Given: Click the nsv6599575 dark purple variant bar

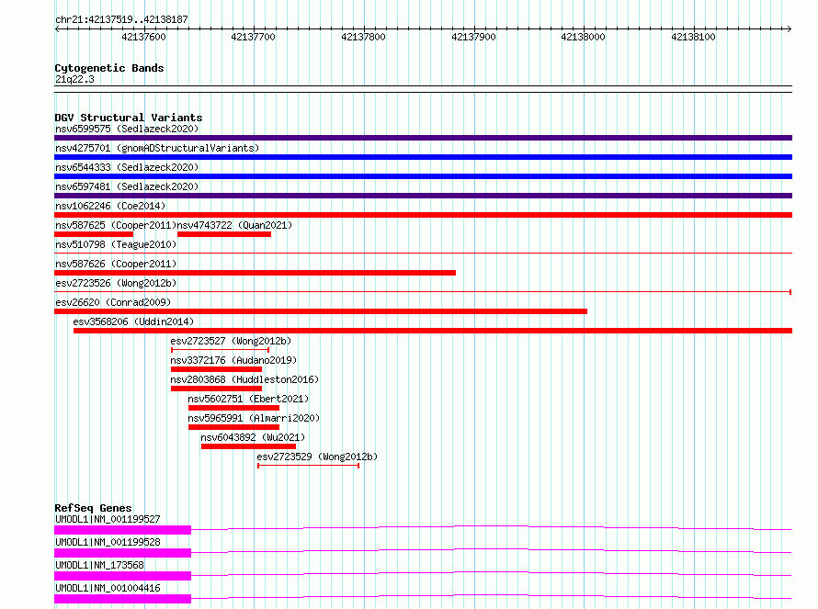Looking at the screenshot, I should coord(423,138).
